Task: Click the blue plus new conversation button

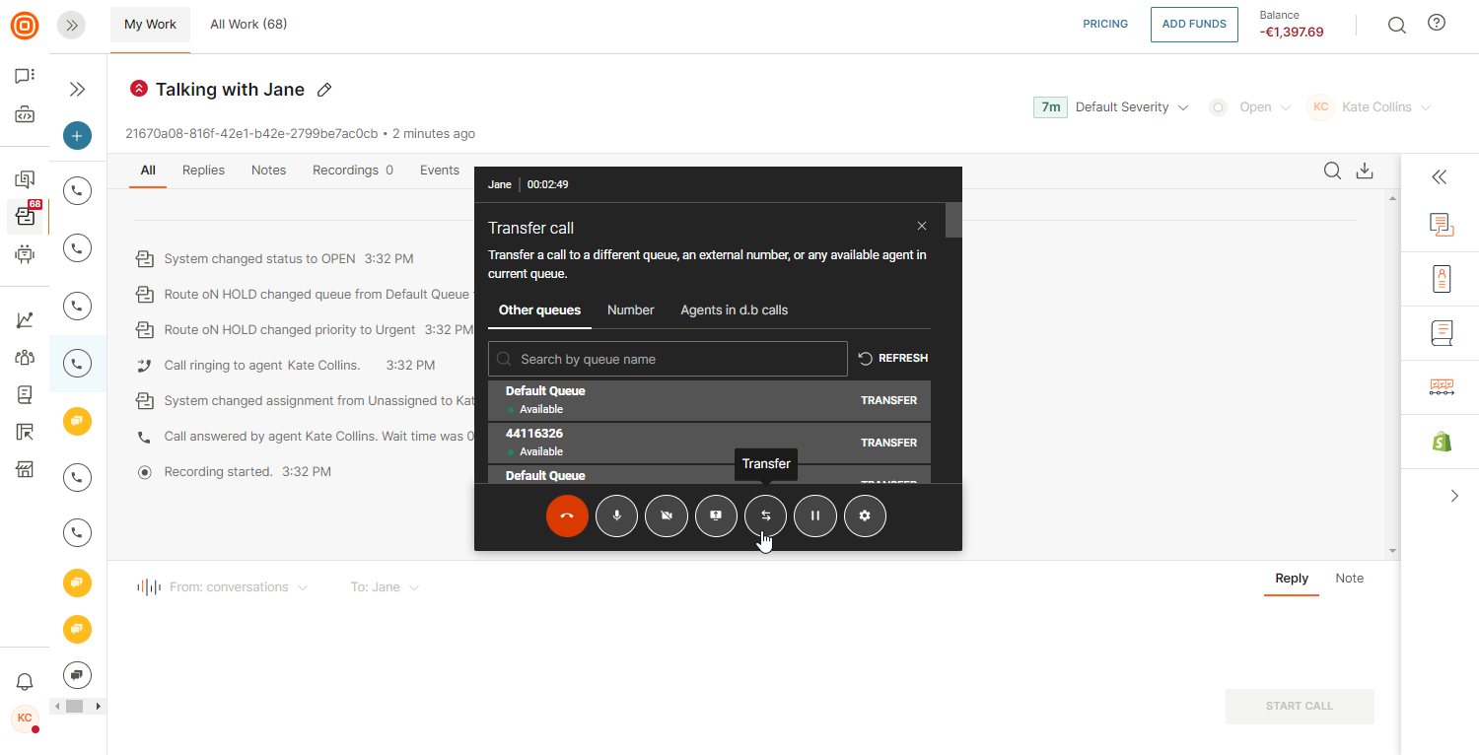Action: [77, 136]
